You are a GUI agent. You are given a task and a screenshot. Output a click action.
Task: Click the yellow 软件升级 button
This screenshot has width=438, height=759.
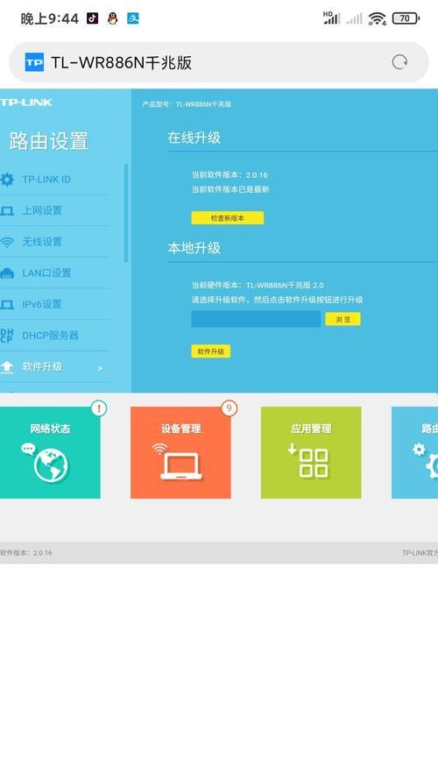tap(210, 351)
